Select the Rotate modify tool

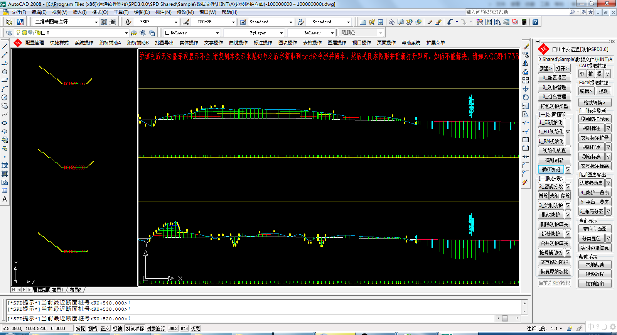pos(526,97)
